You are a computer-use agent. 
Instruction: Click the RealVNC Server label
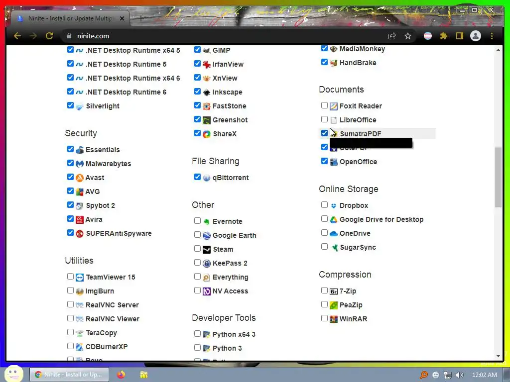click(x=112, y=305)
